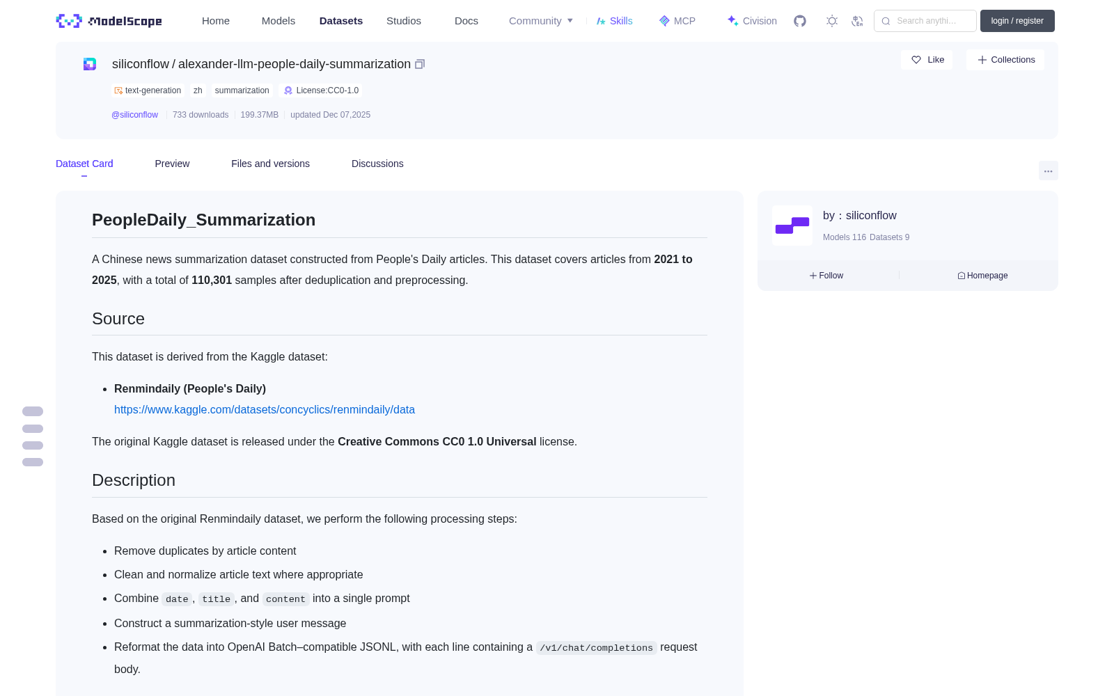Click the house icon next to Homepage
This screenshot has width=1114, height=696.
962,276
